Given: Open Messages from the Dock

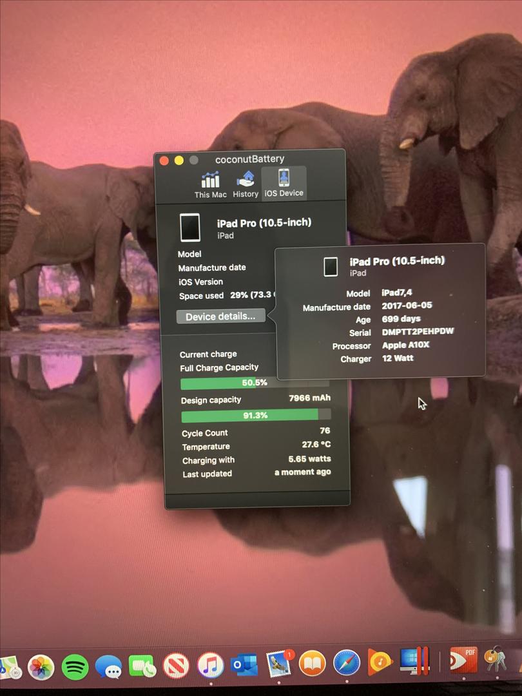Looking at the screenshot, I should 109,667.
